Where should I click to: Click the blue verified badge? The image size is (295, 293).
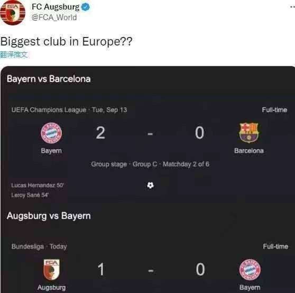(x=86, y=7)
